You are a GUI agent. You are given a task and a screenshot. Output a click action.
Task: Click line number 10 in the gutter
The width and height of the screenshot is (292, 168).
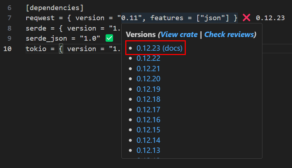pyautogui.click(x=8, y=49)
